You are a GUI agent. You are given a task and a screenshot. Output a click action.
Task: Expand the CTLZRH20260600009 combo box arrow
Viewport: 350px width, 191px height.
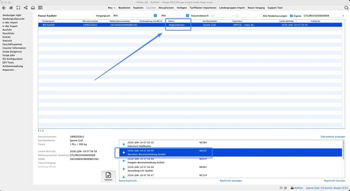point(343,16)
